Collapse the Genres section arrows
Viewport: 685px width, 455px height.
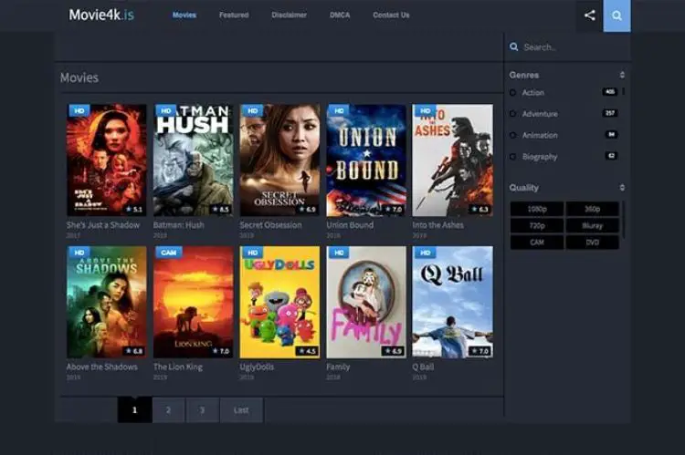click(622, 75)
